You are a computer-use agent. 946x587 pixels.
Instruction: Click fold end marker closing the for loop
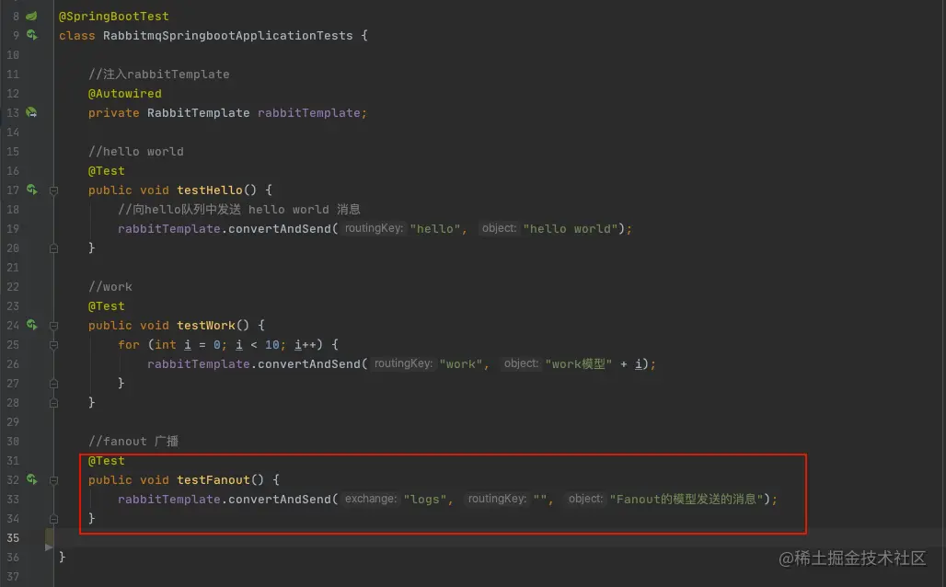(x=53, y=383)
